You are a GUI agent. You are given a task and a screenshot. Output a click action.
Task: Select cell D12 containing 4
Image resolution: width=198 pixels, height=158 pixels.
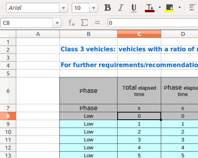click(179, 148)
